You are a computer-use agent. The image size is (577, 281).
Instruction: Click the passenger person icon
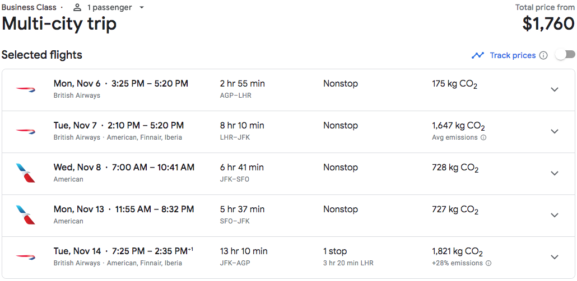tap(77, 7)
